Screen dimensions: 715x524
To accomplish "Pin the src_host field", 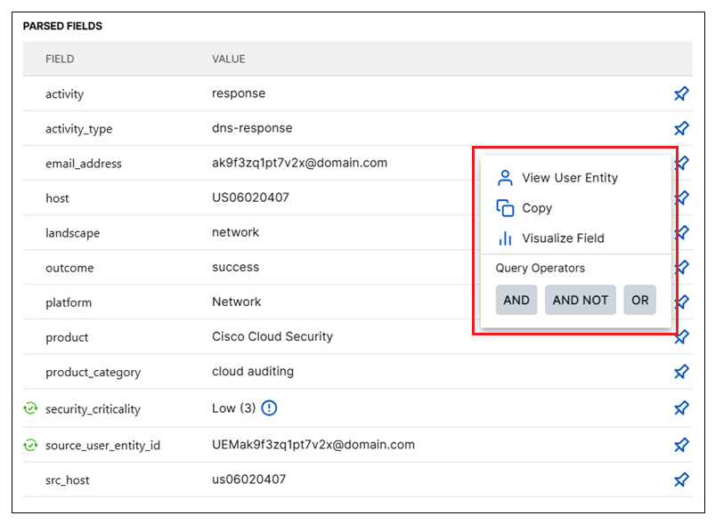I will [x=681, y=480].
